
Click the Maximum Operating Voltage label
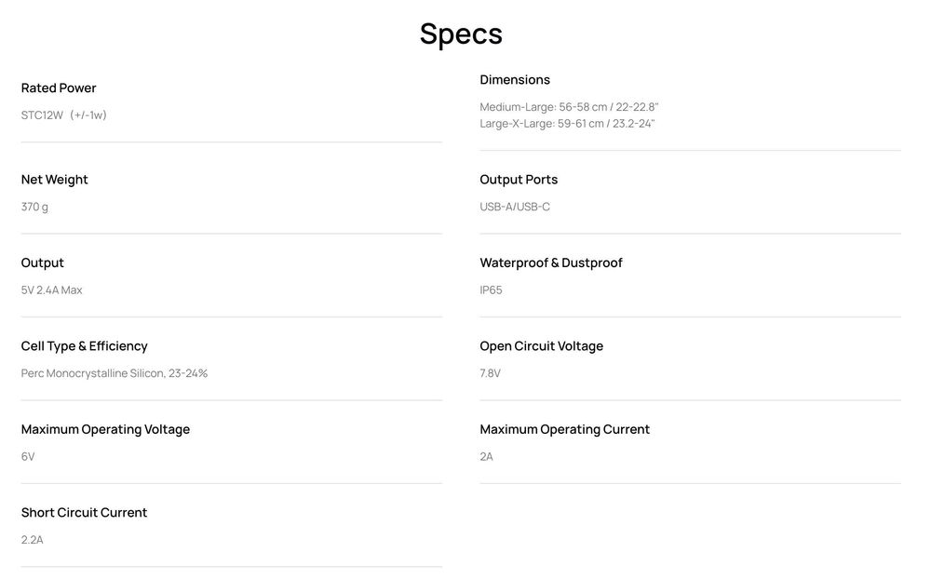coord(105,430)
